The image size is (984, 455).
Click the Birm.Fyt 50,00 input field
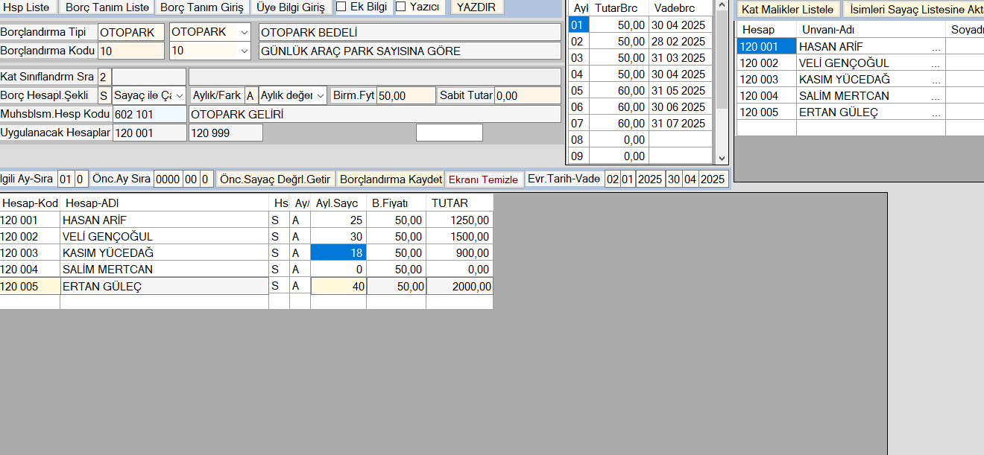tap(406, 95)
